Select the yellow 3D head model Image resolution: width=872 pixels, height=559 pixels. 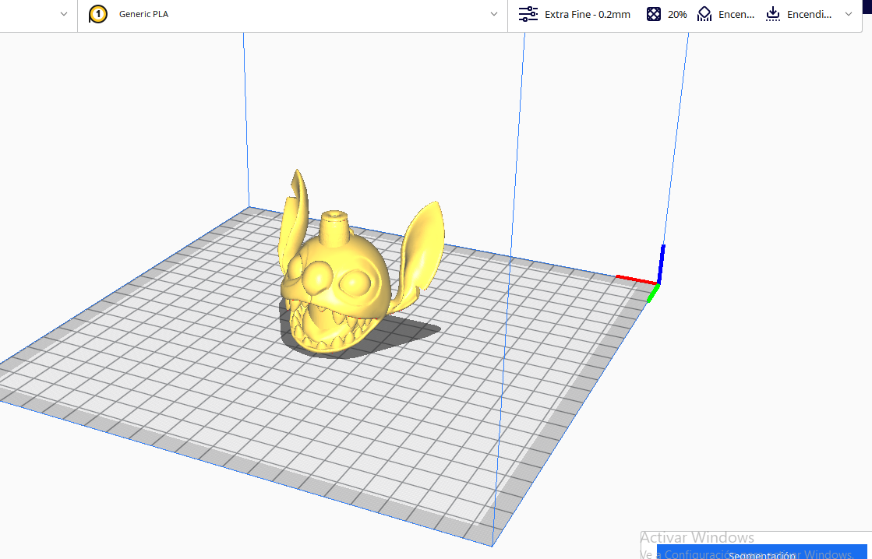coord(337,288)
